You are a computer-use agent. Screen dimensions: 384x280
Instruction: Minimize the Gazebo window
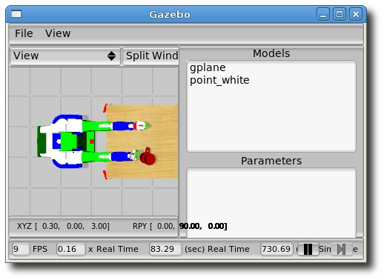(323, 14)
